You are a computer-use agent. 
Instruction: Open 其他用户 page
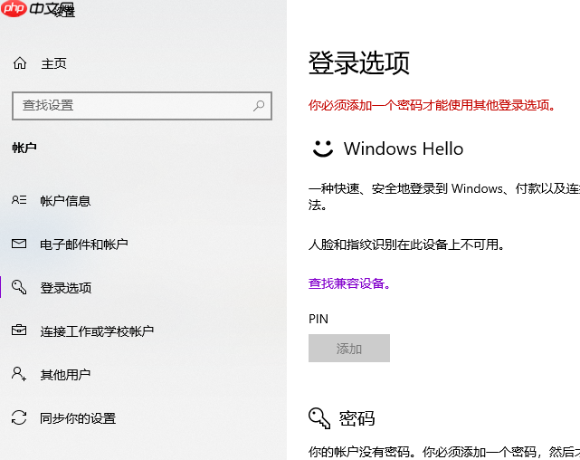tap(65, 375)
